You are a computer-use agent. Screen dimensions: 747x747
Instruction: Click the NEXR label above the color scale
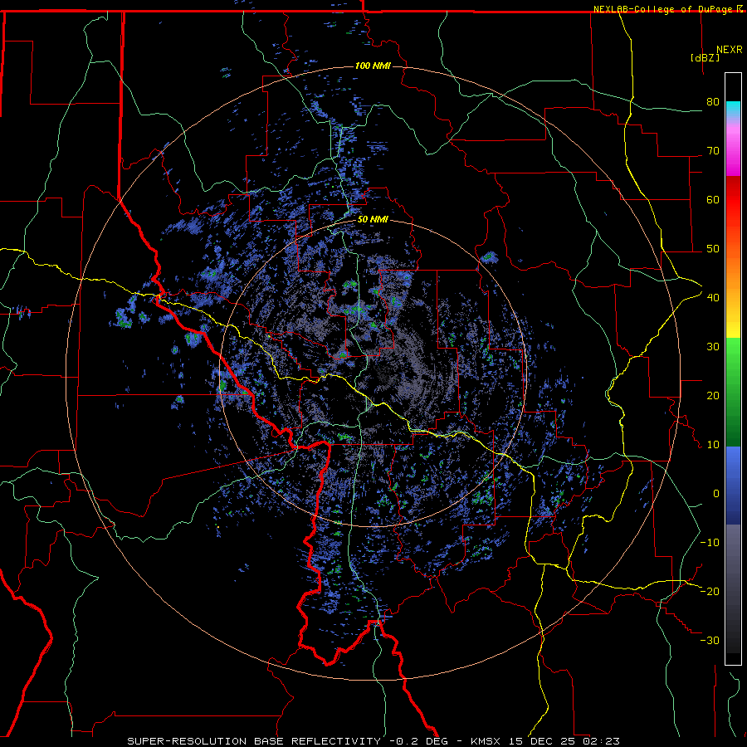(x=730, y=50)
